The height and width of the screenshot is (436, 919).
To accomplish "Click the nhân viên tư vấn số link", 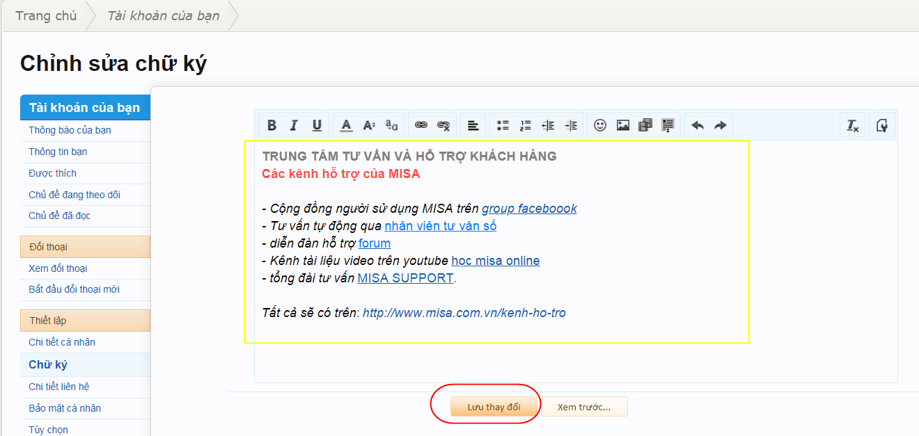I will point(440,226).
